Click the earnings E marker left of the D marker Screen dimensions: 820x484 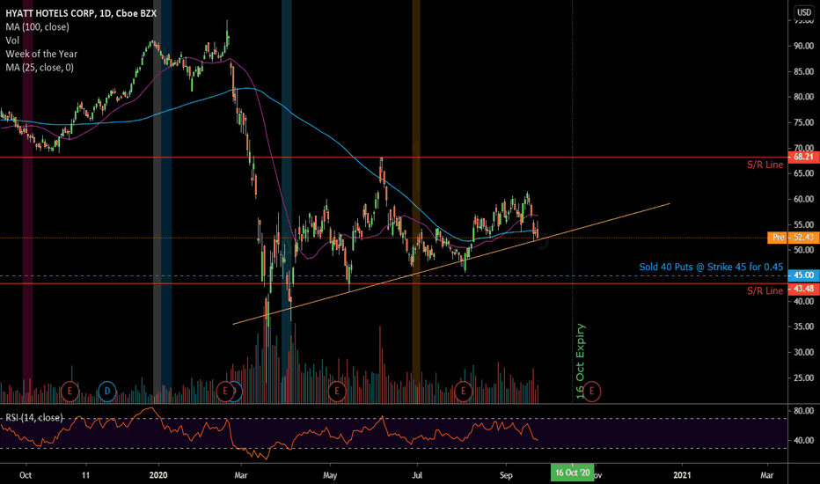(x=70, y=391)
